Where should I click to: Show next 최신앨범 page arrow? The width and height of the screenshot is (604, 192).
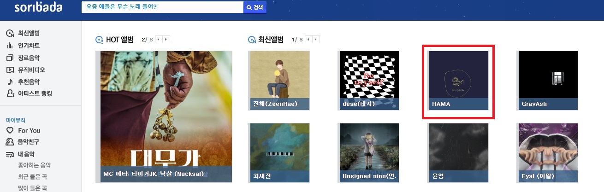[316, 40]
